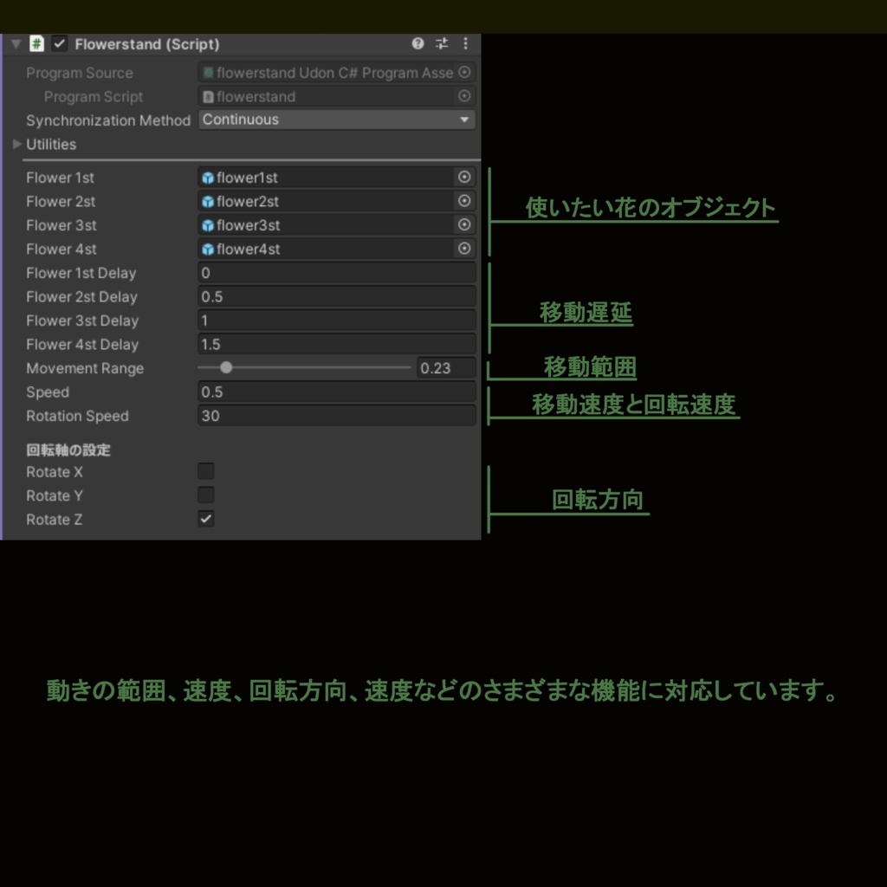This screenshot has height=887, width=887.
Task: Select the Flower 3st Delay field
Action: 336,320
